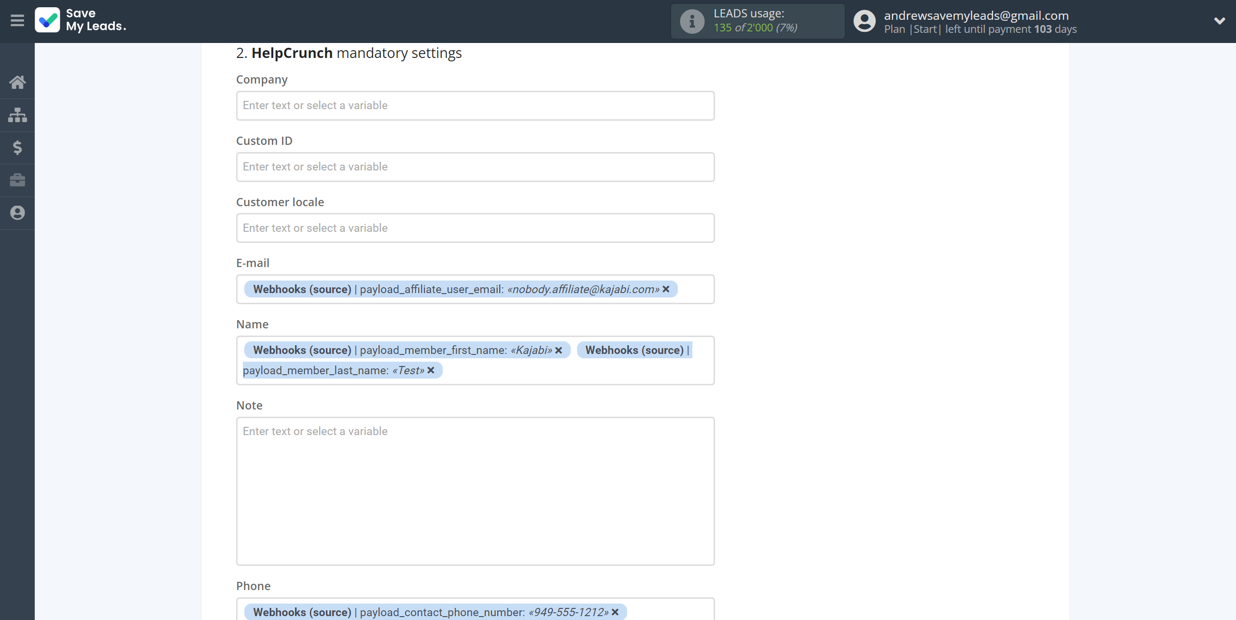This screenshot has height=620, width=1236.
Task: Go to Home in sidebar
Action: [x=17, y=82]
